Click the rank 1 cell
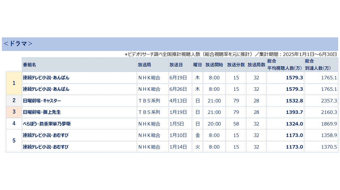340x190 pixels. pos(14,83)
